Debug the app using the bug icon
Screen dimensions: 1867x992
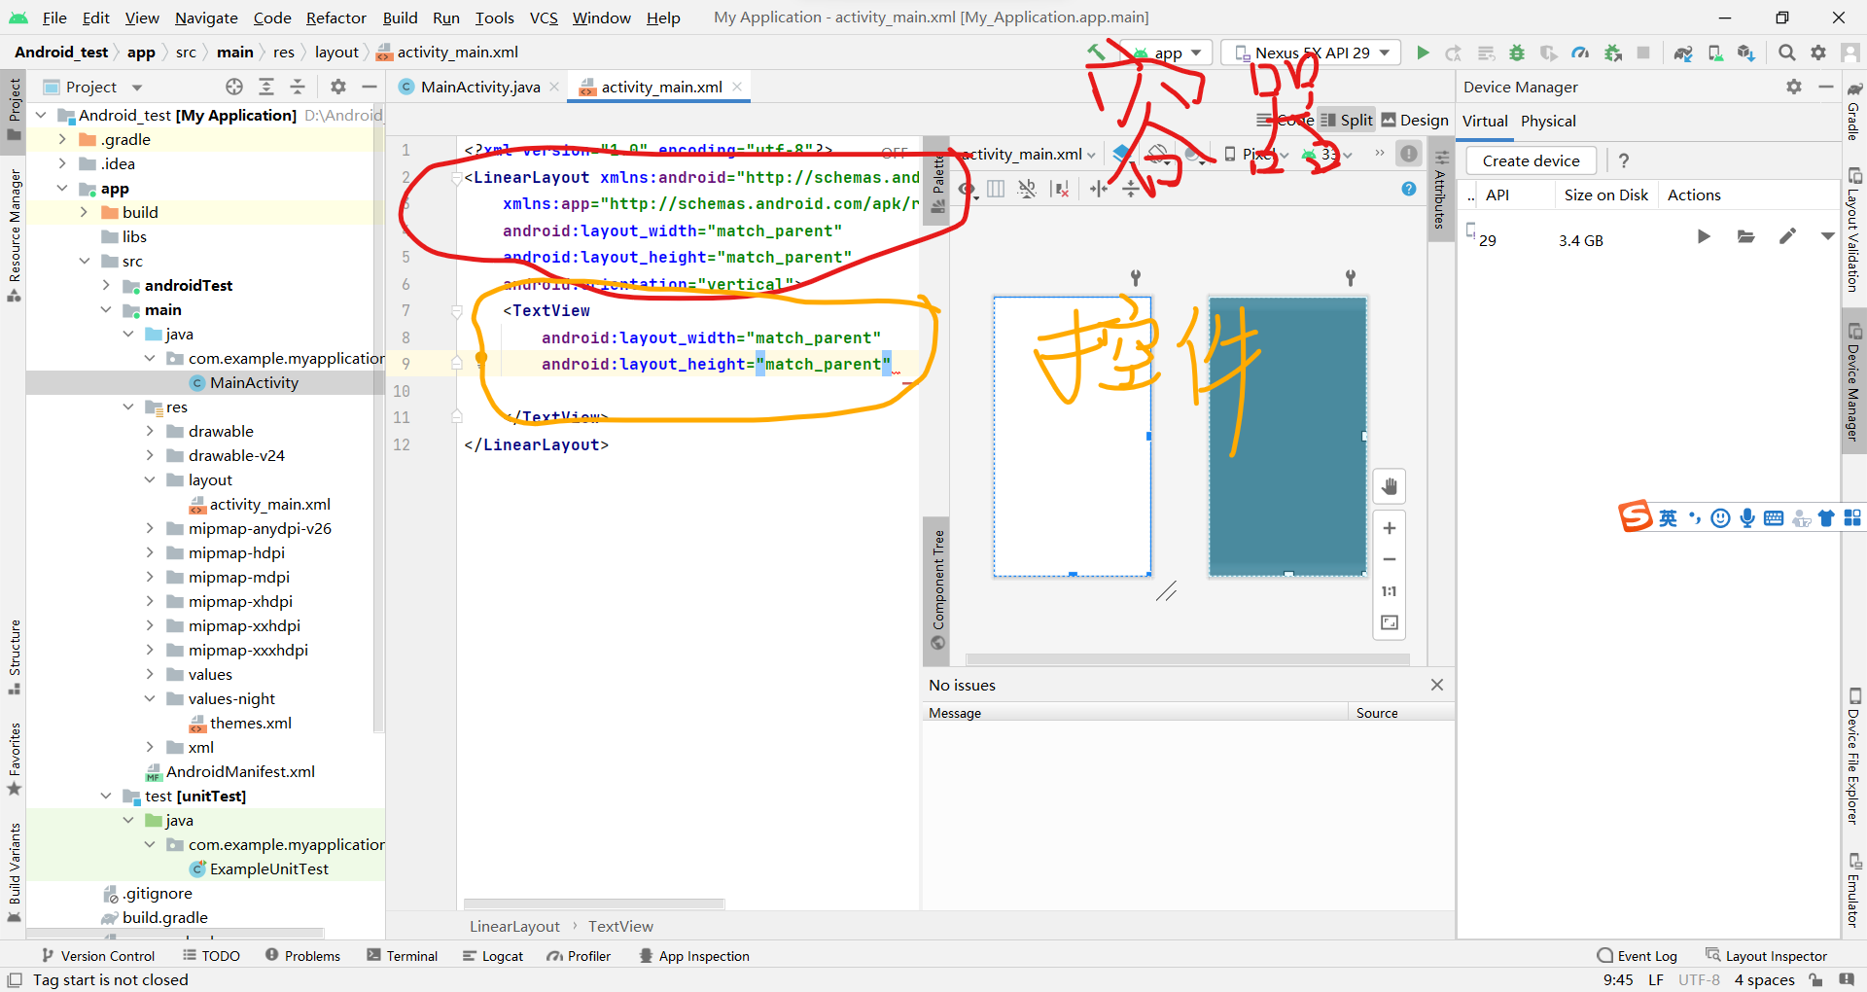[x=1517, y=53]
